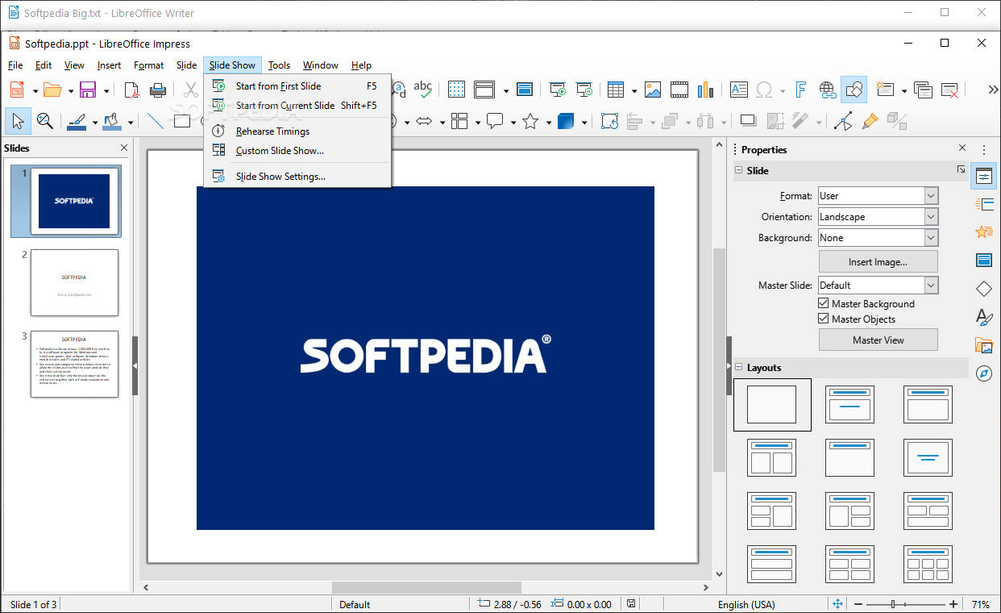Click the Master View button
The image size is (1001, 613).
878,340
